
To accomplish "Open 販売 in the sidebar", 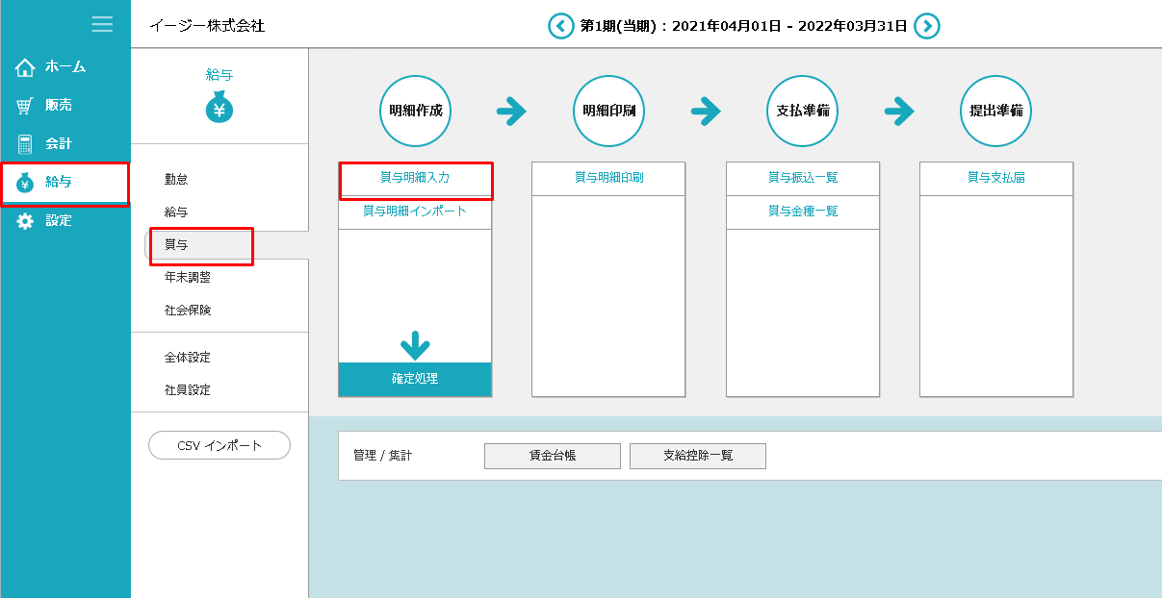I will [x=58, y=106].
